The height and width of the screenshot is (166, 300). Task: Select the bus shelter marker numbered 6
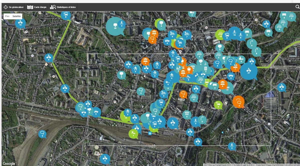tap(186, 115)
